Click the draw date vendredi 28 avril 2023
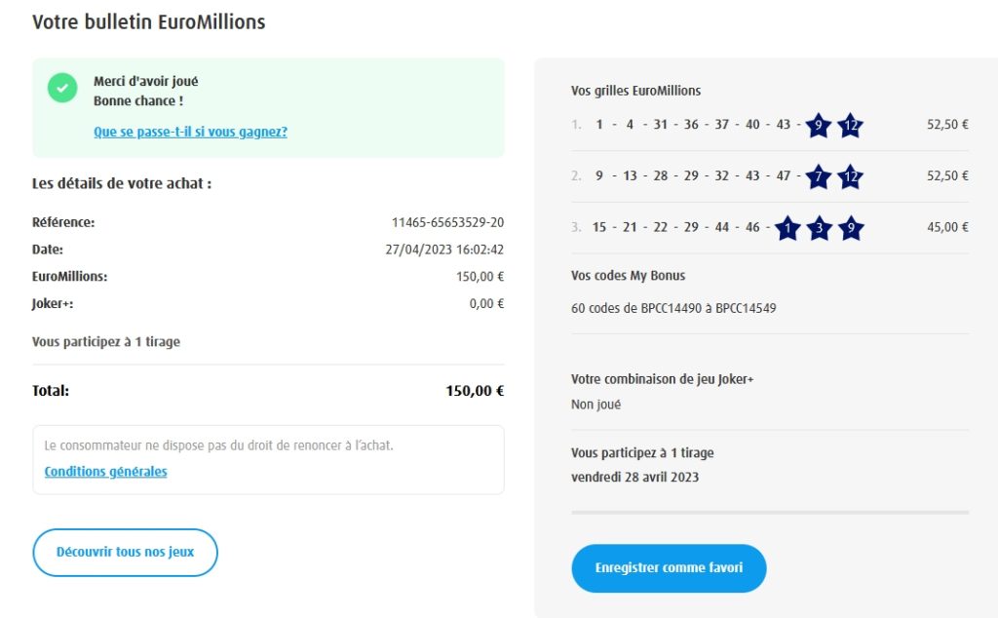This screenshot has height=618, width=998. click(x=634, y=478)
